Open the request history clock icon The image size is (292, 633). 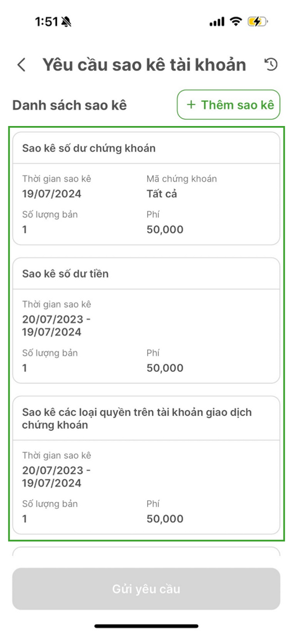[271, 65]
